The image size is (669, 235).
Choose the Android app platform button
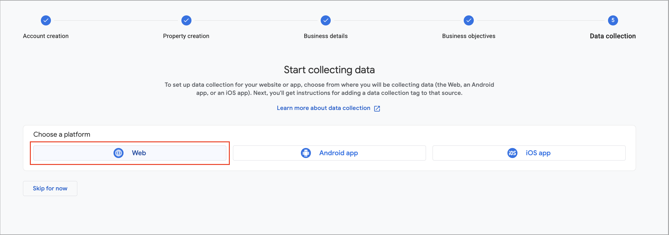pyautogui.click(x=329, y=153)
